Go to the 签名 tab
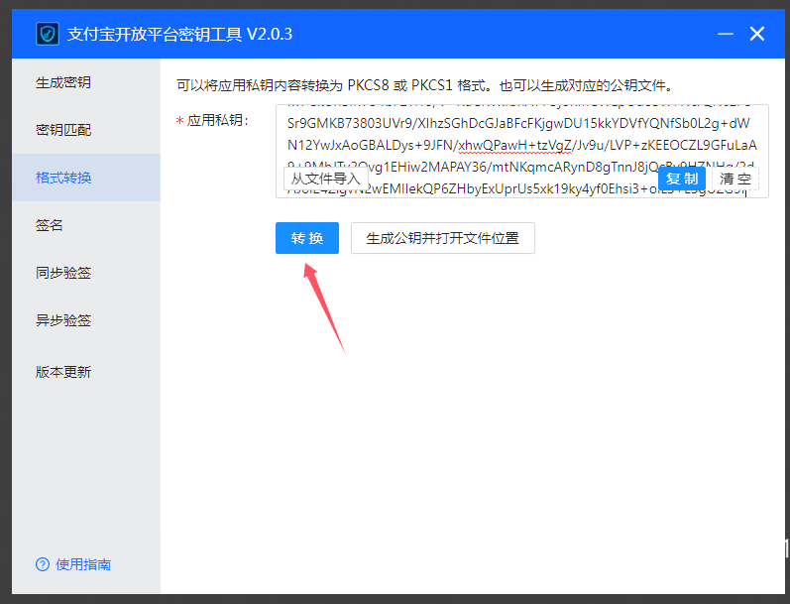The image size is (790, 604). 50,225
